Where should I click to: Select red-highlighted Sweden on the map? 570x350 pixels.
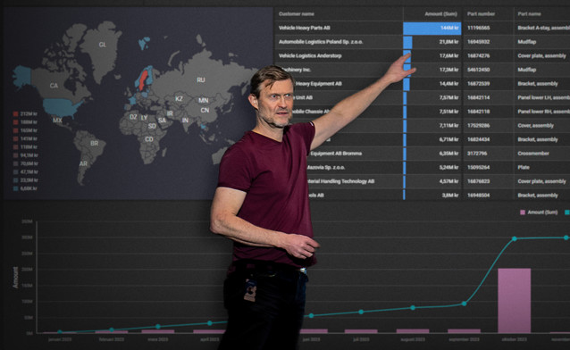tap(144, 80)
